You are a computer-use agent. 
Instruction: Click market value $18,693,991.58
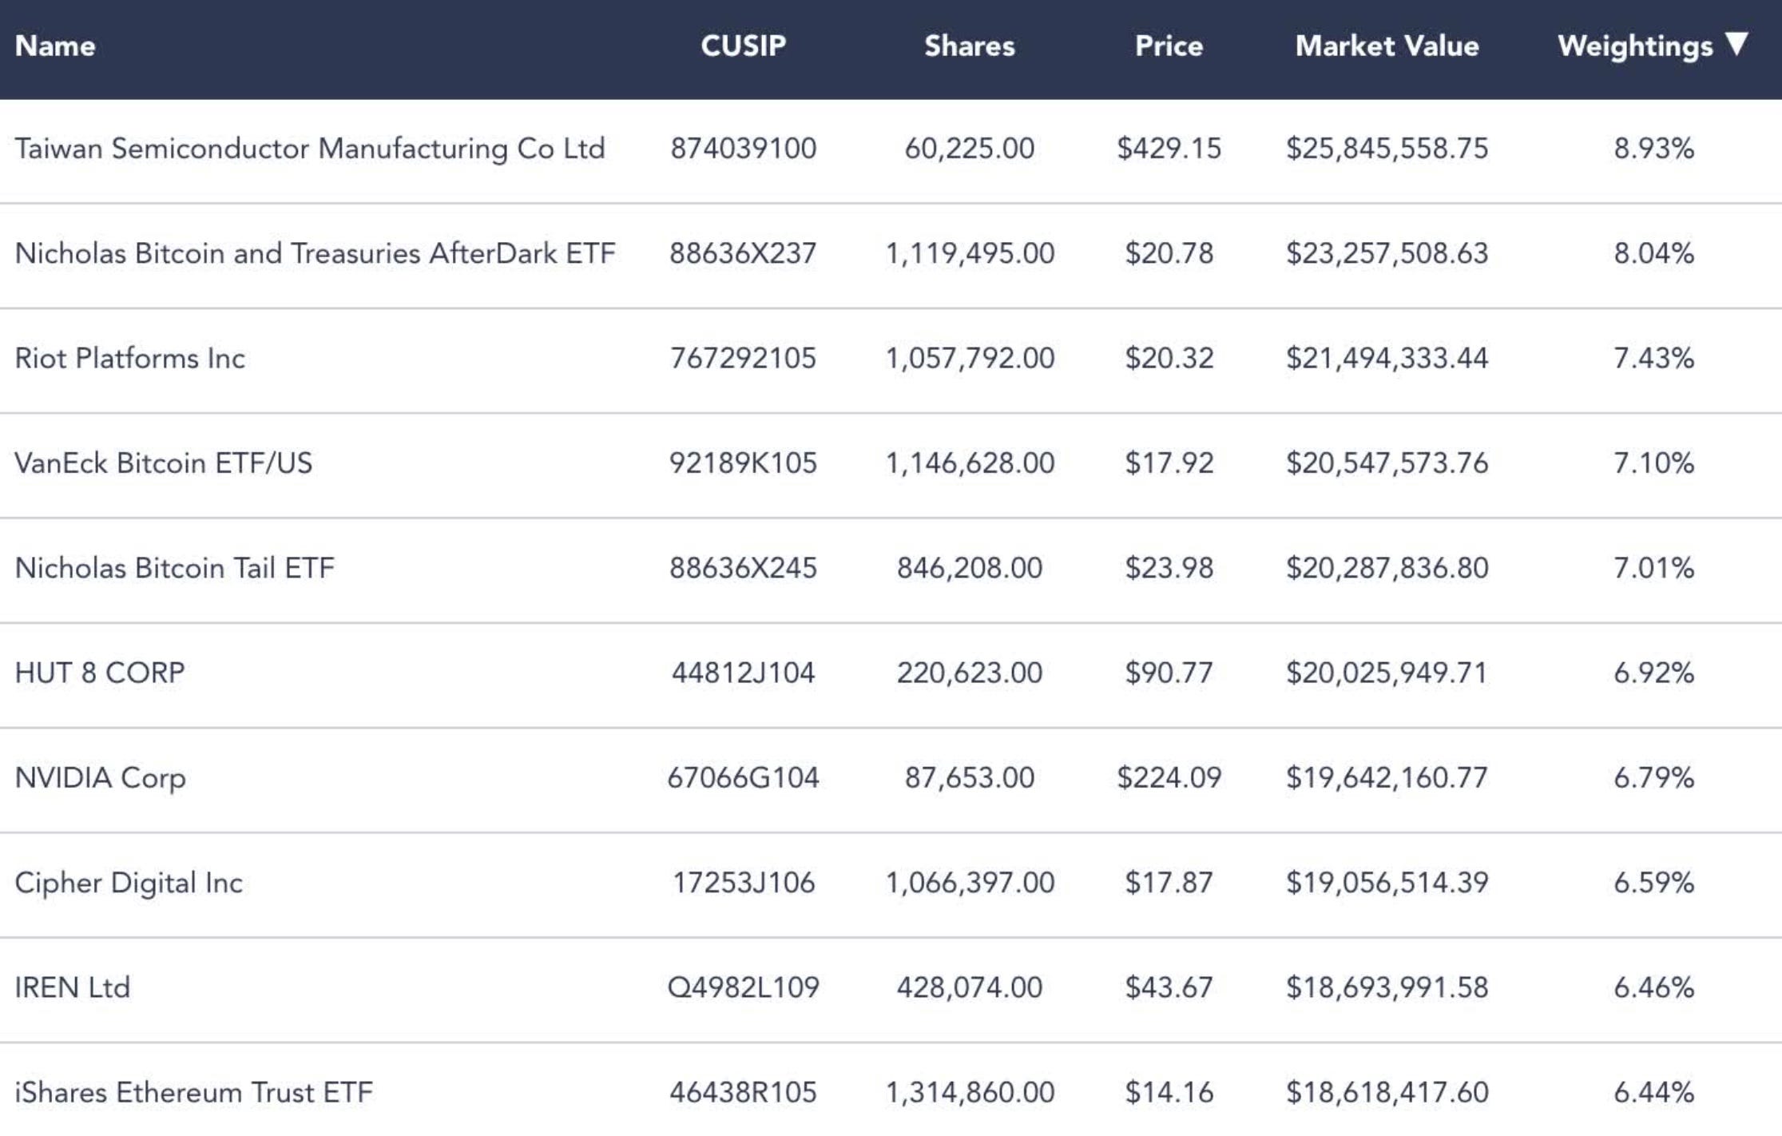1387,987
